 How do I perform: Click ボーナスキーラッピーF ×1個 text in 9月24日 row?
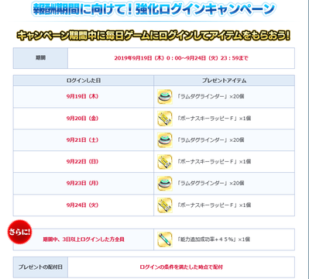click(x=214, y=205)
